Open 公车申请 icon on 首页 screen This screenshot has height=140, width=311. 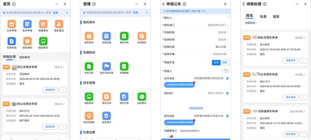(12, 24)
